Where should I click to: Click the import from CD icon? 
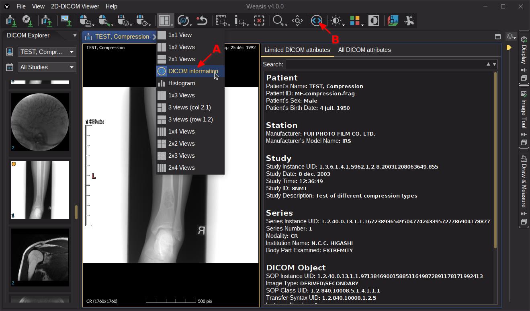click(x=27, y=21)
